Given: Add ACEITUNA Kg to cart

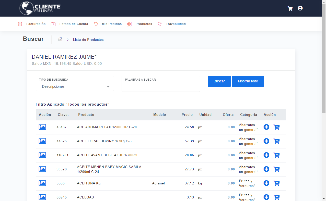Looking at the screenshot, I should tap(276, 183).
